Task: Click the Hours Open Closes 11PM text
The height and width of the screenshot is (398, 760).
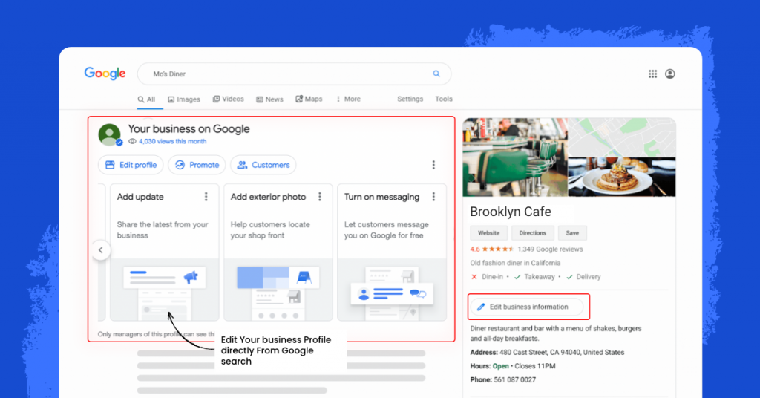Action: tap(513, 366)
